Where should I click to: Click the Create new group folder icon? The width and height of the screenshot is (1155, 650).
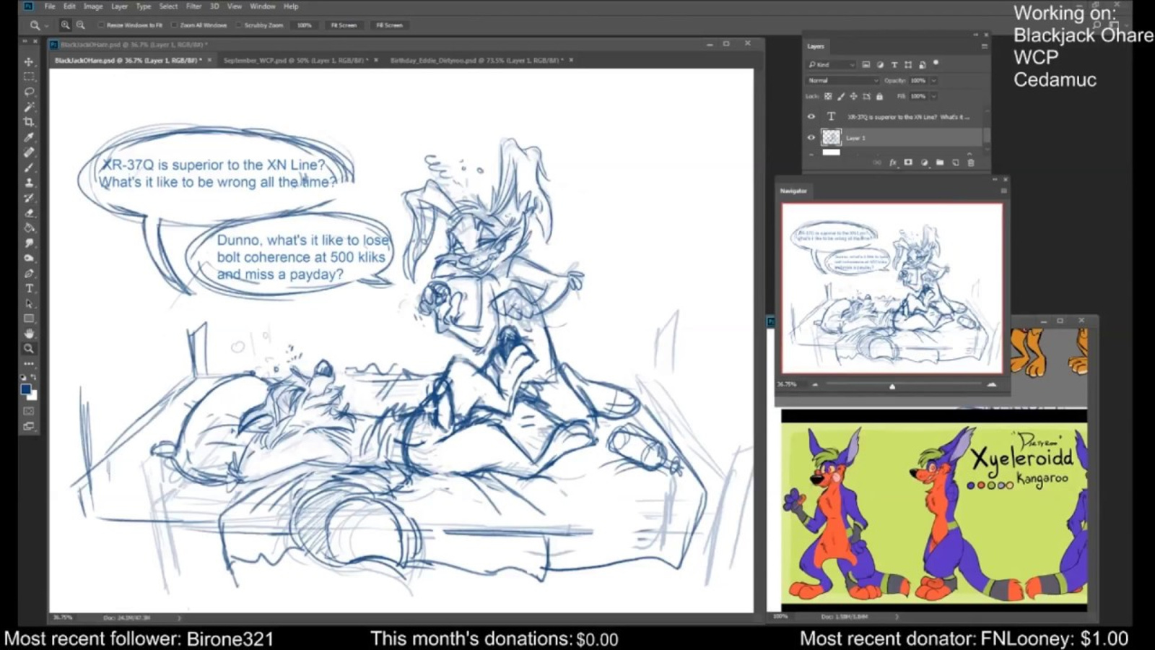point(940,162)
